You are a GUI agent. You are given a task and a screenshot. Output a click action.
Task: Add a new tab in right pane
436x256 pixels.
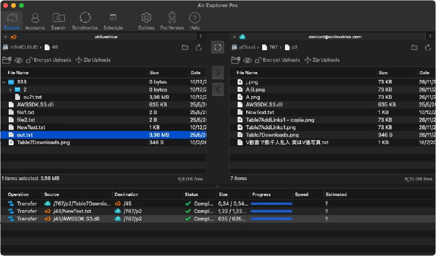point(430,36)
